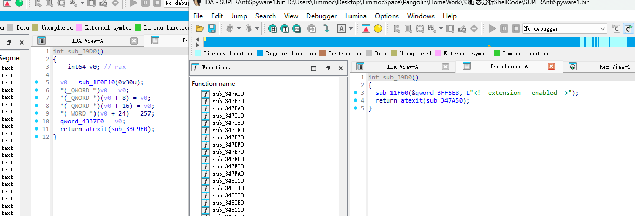Click the binary search hash-grid icon
The image size is (635, 216).
pos(273,28)
